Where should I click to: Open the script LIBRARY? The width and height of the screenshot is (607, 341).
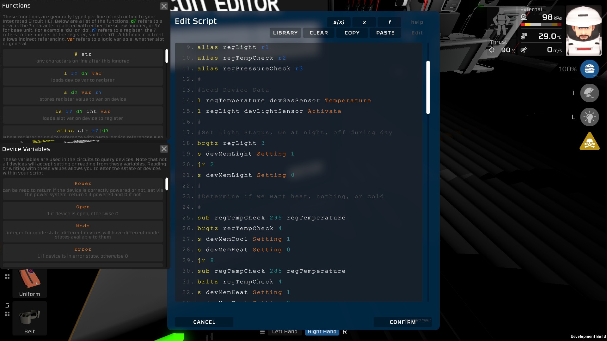coord(285,33)
